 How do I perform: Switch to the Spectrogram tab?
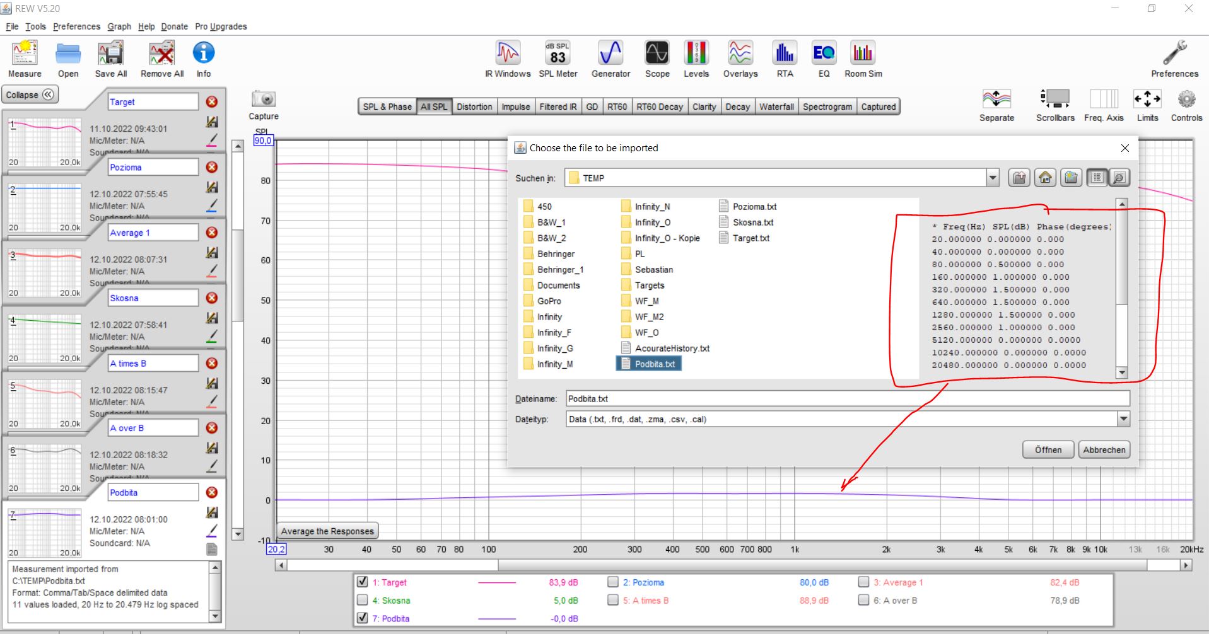(x=827, y=107)
